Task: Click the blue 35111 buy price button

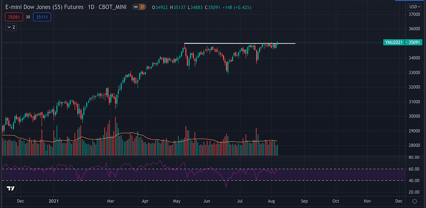Action: click(42, 17)
